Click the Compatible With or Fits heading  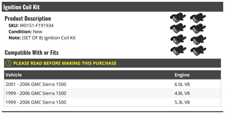coord(31,52)
